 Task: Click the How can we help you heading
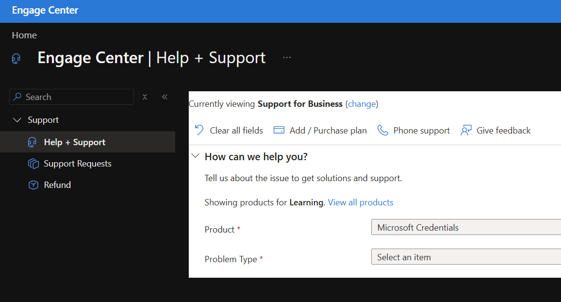pos(256,157)
